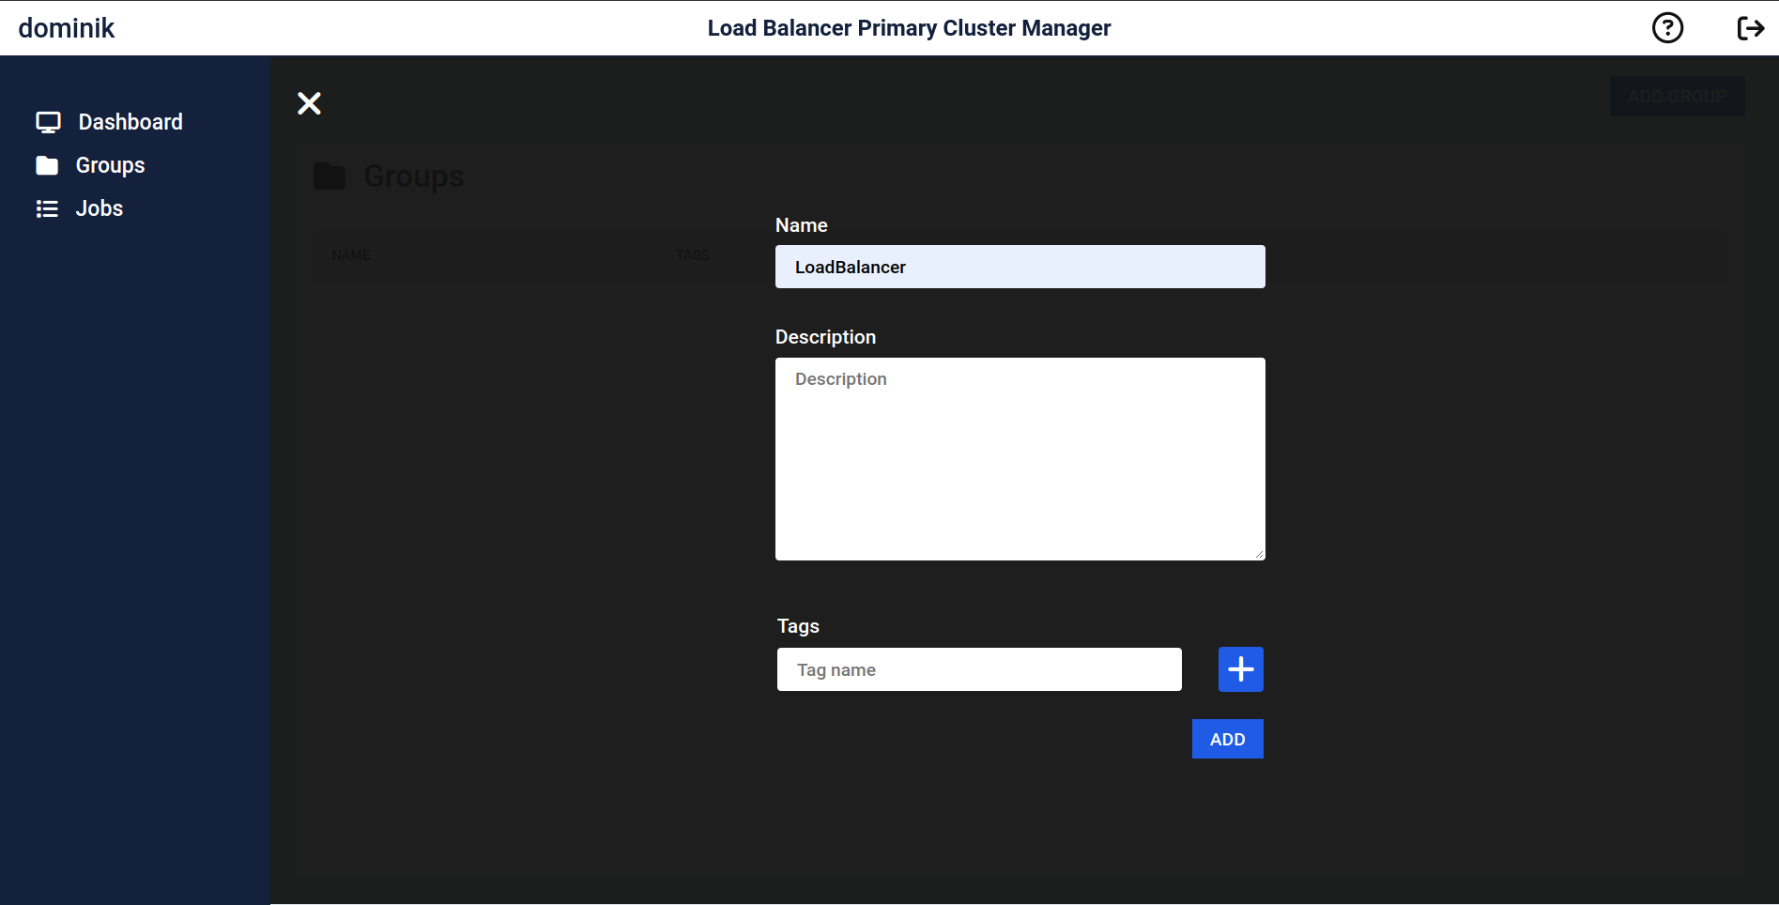The width and height of the screenshot is (1779, 905).
Task: Click the NAME column header
Action: 351,254
